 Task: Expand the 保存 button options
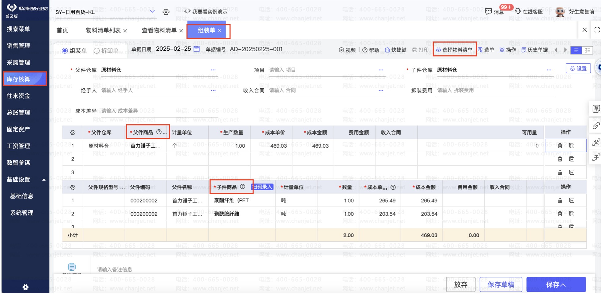(564, 285)
